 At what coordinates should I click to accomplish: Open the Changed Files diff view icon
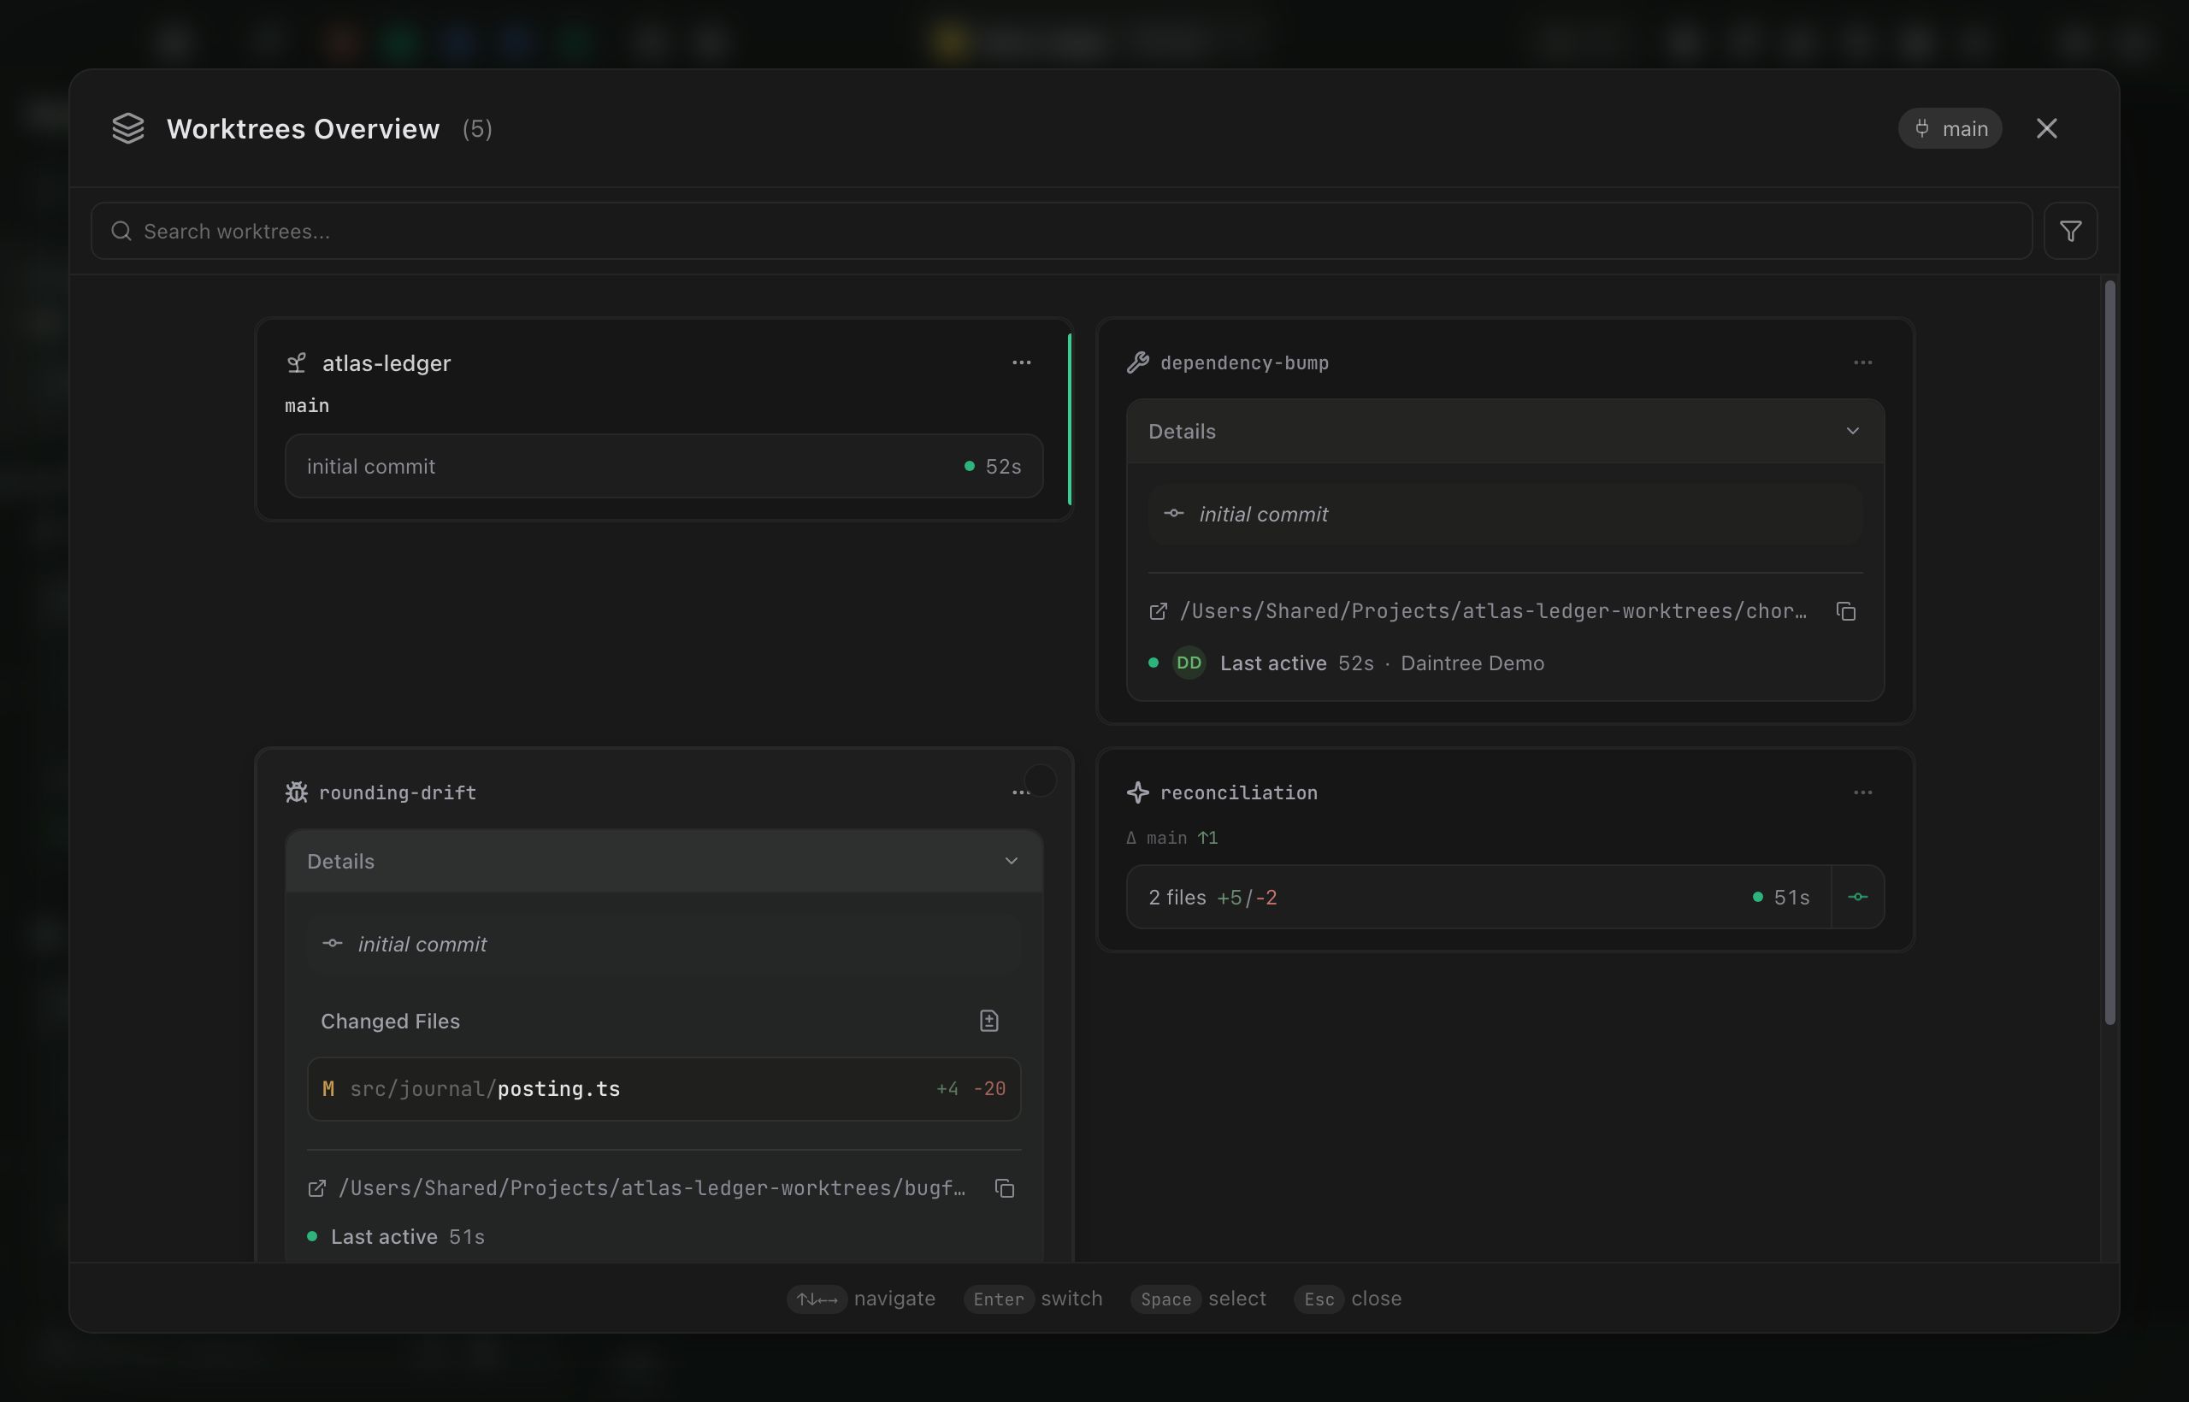click(988, 1021)
